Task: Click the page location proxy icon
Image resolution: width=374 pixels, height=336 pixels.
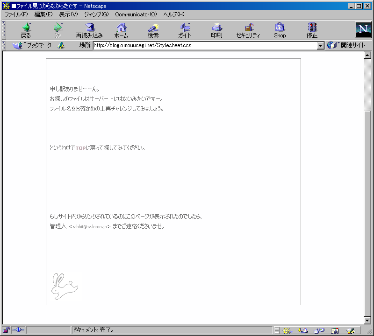Action: pyautogui.click(x=61, y=45)
